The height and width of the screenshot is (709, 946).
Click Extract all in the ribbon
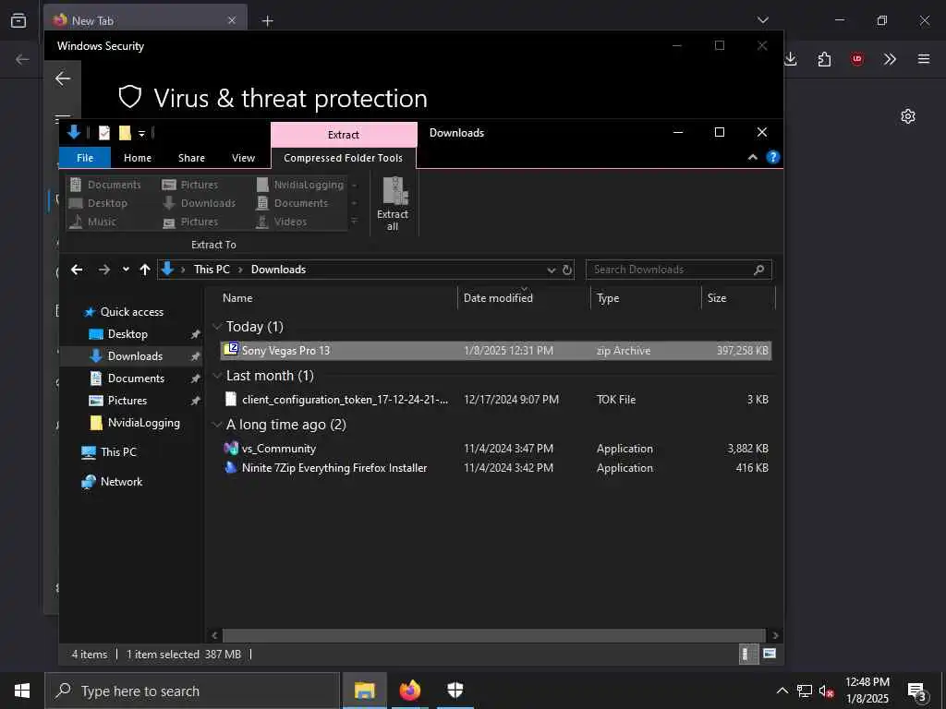click(393, 204)
